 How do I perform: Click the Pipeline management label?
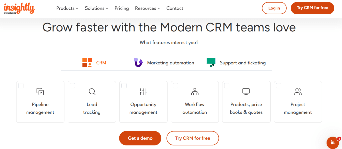tap(40, 108)
